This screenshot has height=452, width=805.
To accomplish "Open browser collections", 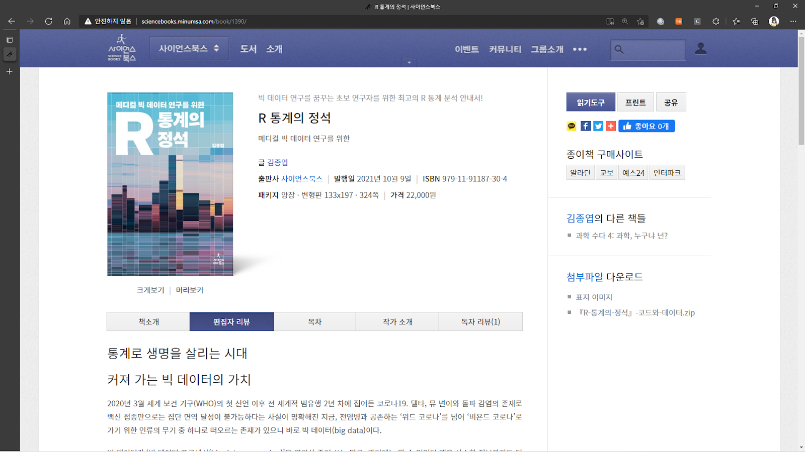I will [755, 21].
